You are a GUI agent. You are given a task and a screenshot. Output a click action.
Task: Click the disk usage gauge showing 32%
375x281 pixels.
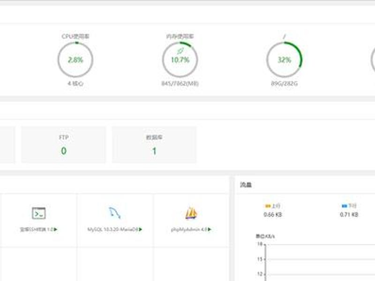pyautogui.click(x=285, y=60)
